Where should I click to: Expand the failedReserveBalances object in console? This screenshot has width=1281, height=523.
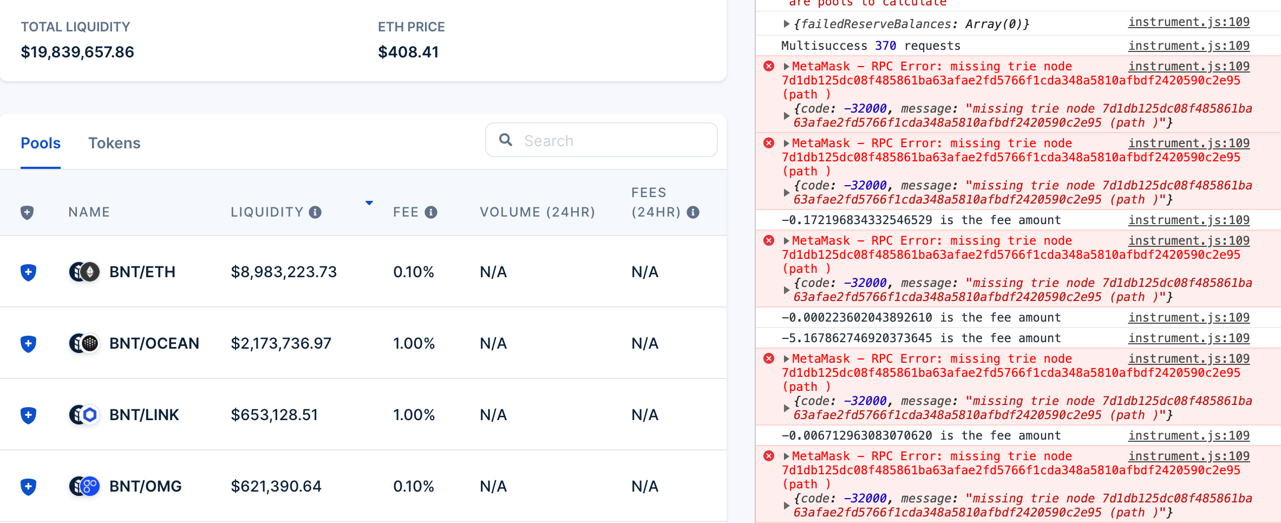click(786, 23)
